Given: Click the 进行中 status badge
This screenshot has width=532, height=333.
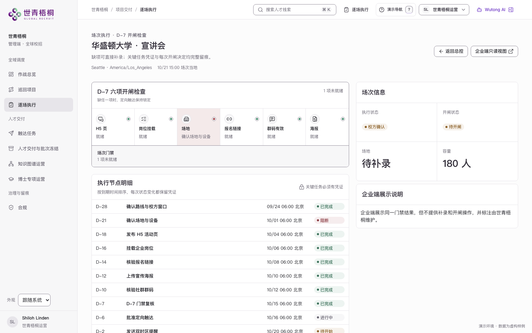Looking at the screenshot, I should pos(329,318).
